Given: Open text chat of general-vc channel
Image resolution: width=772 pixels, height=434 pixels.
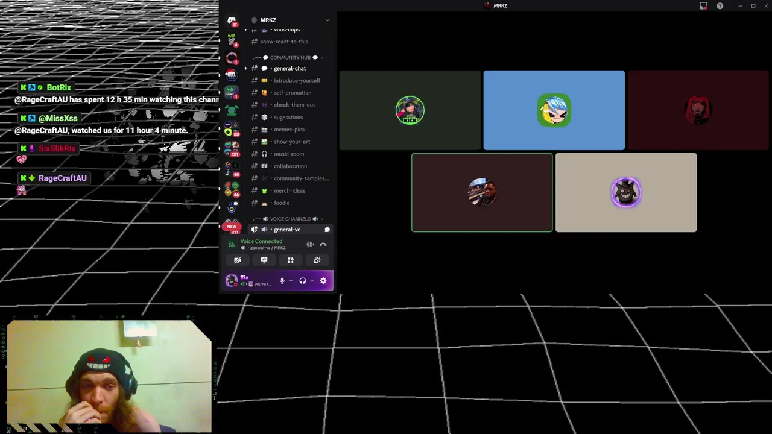Looking at the screenshot, I should 327,230.
